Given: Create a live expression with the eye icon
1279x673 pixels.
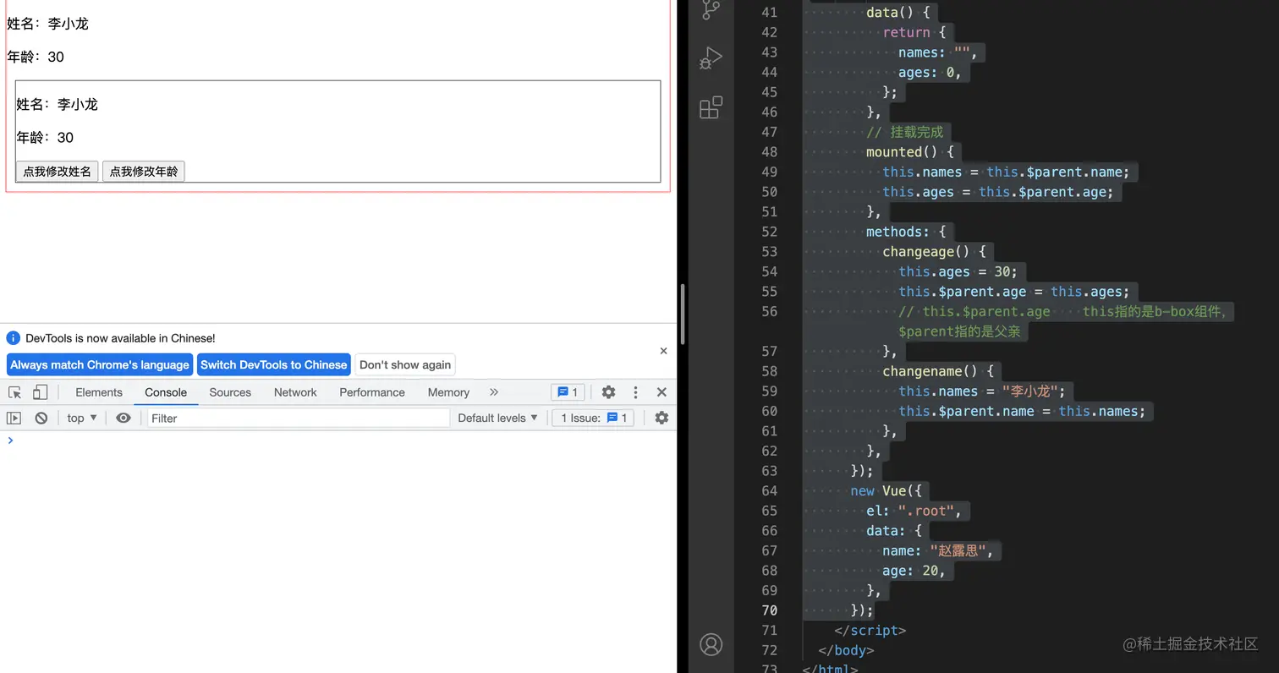Looking at the screenshot, I should pyautogui.click(x=124, y=418).
